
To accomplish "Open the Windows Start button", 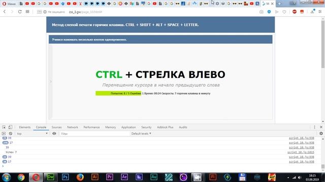I will click(x=6, y=177).
